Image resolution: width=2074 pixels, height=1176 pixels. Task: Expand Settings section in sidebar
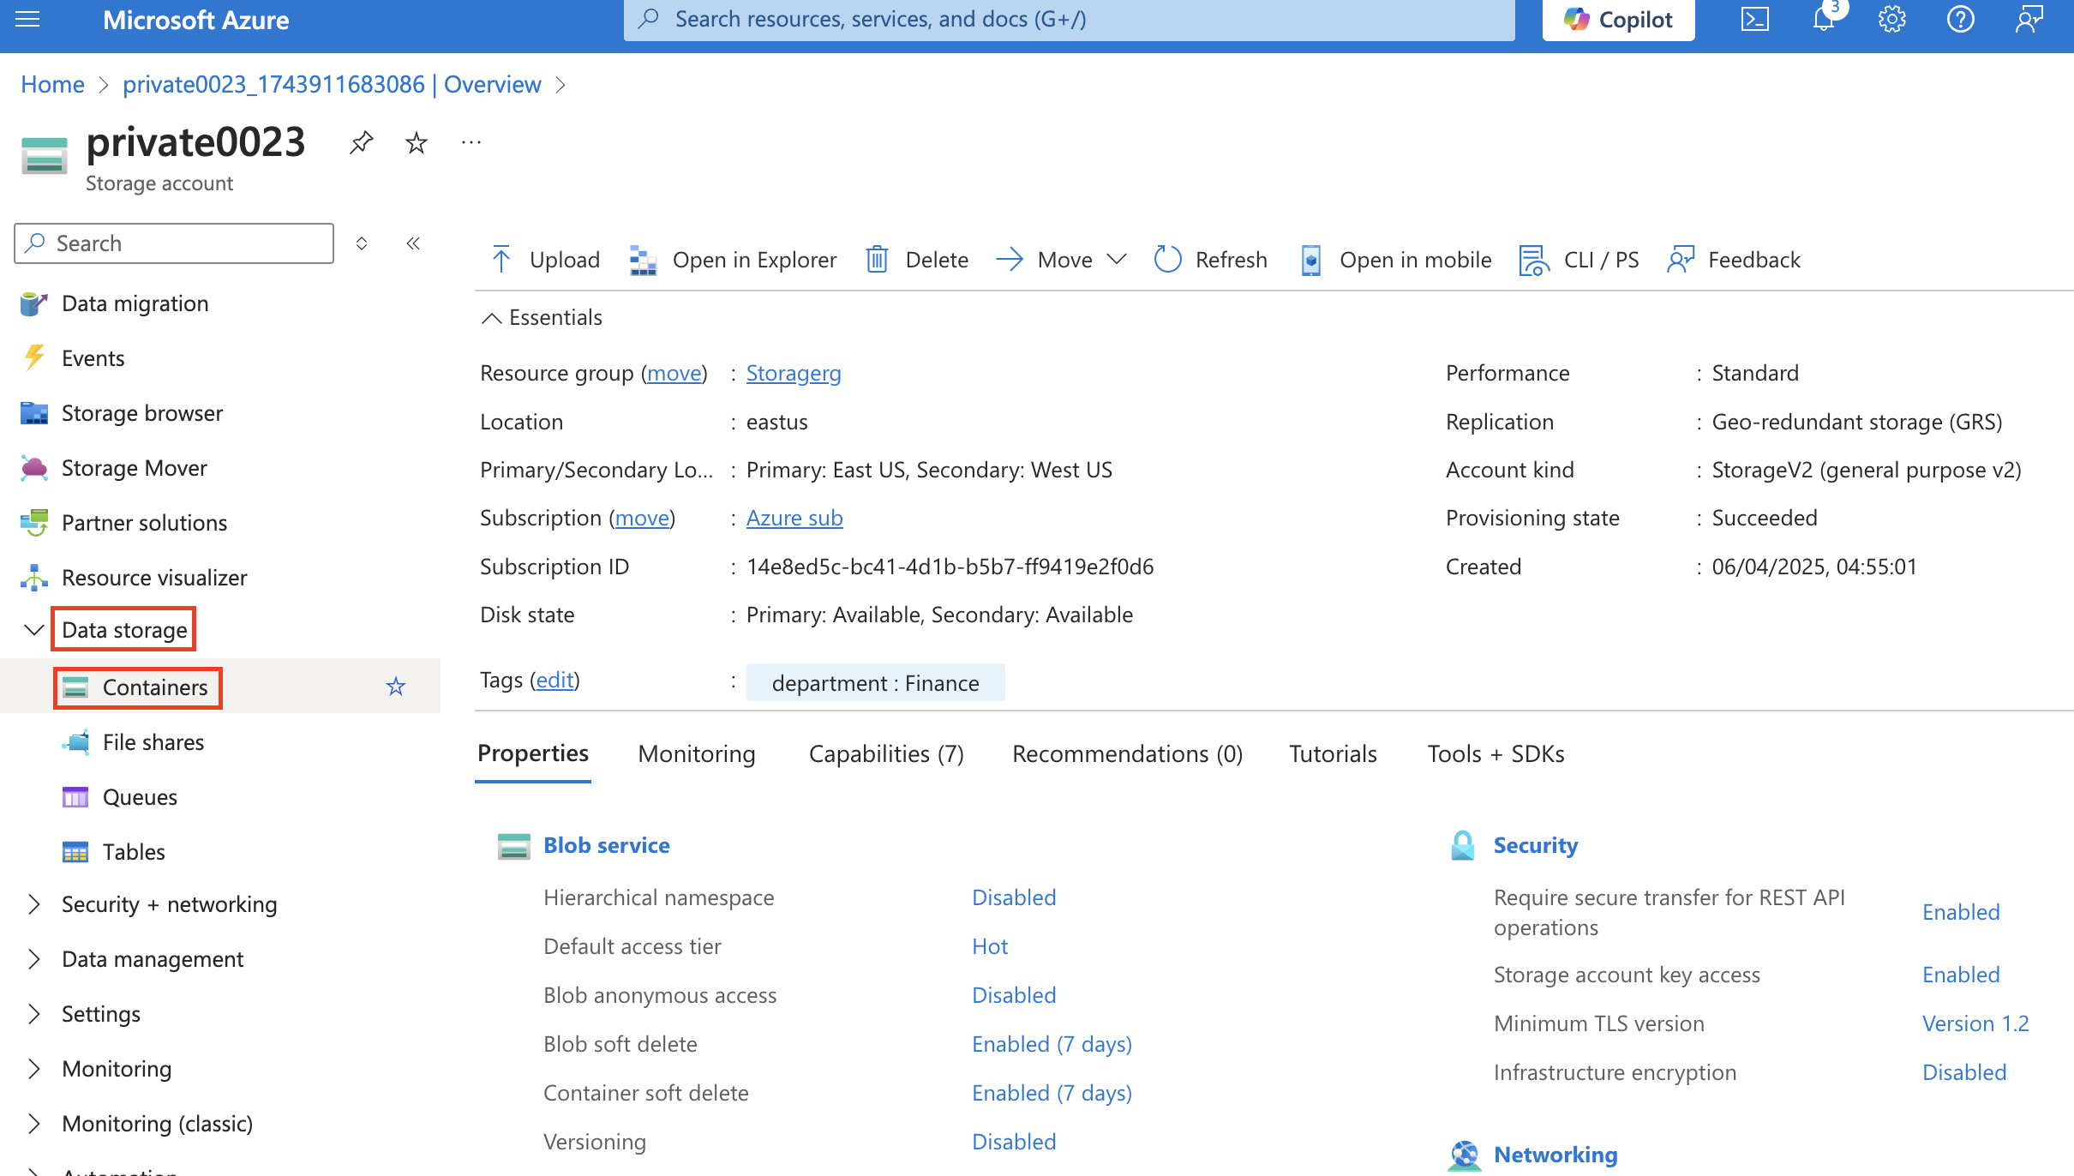pyautogui.click(x=34, y=1014)
